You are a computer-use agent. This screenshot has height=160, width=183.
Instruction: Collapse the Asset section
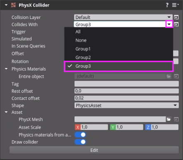[6, 112]
